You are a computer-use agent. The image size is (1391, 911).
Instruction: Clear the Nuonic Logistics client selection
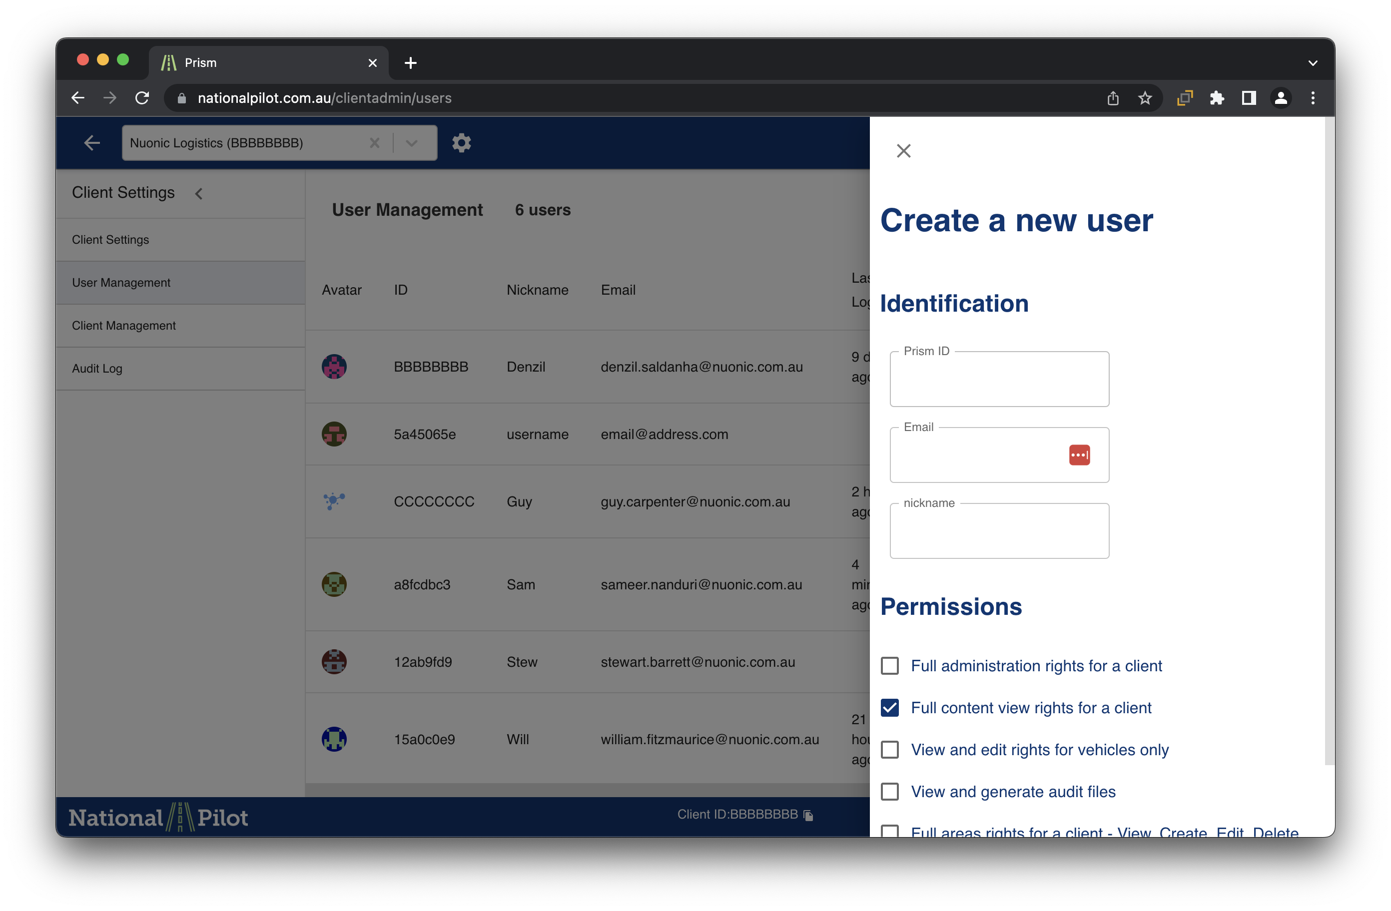tap(375, 142)
